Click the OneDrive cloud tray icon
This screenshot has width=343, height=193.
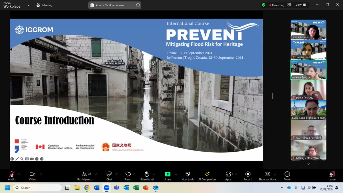click(x=289, y=188)
